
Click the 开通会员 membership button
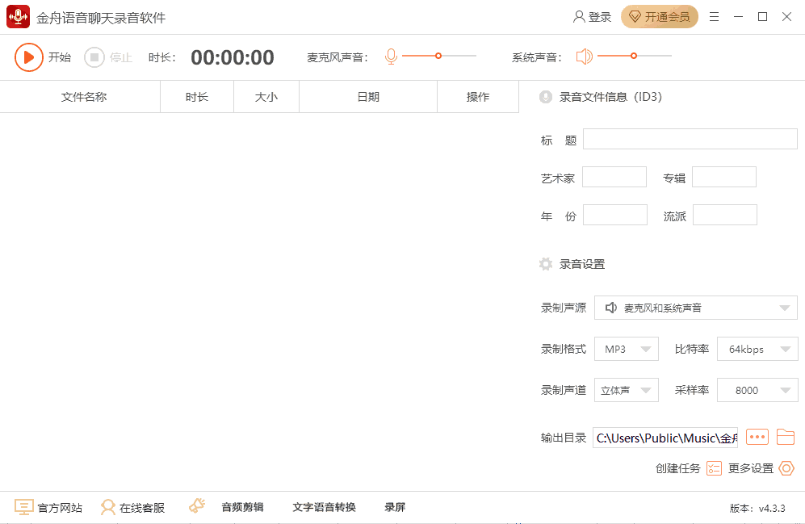coord(660,16)
